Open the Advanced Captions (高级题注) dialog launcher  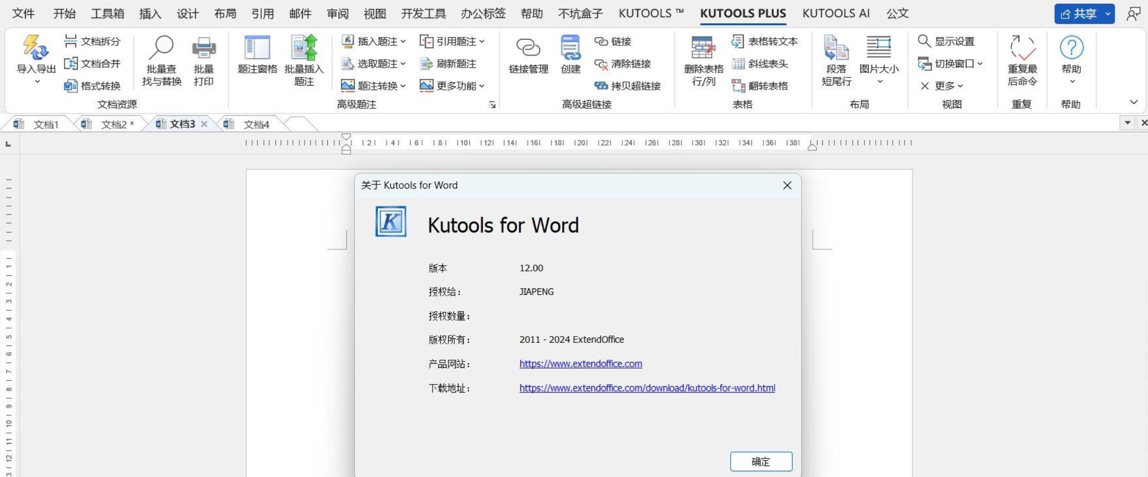point(492,105)
